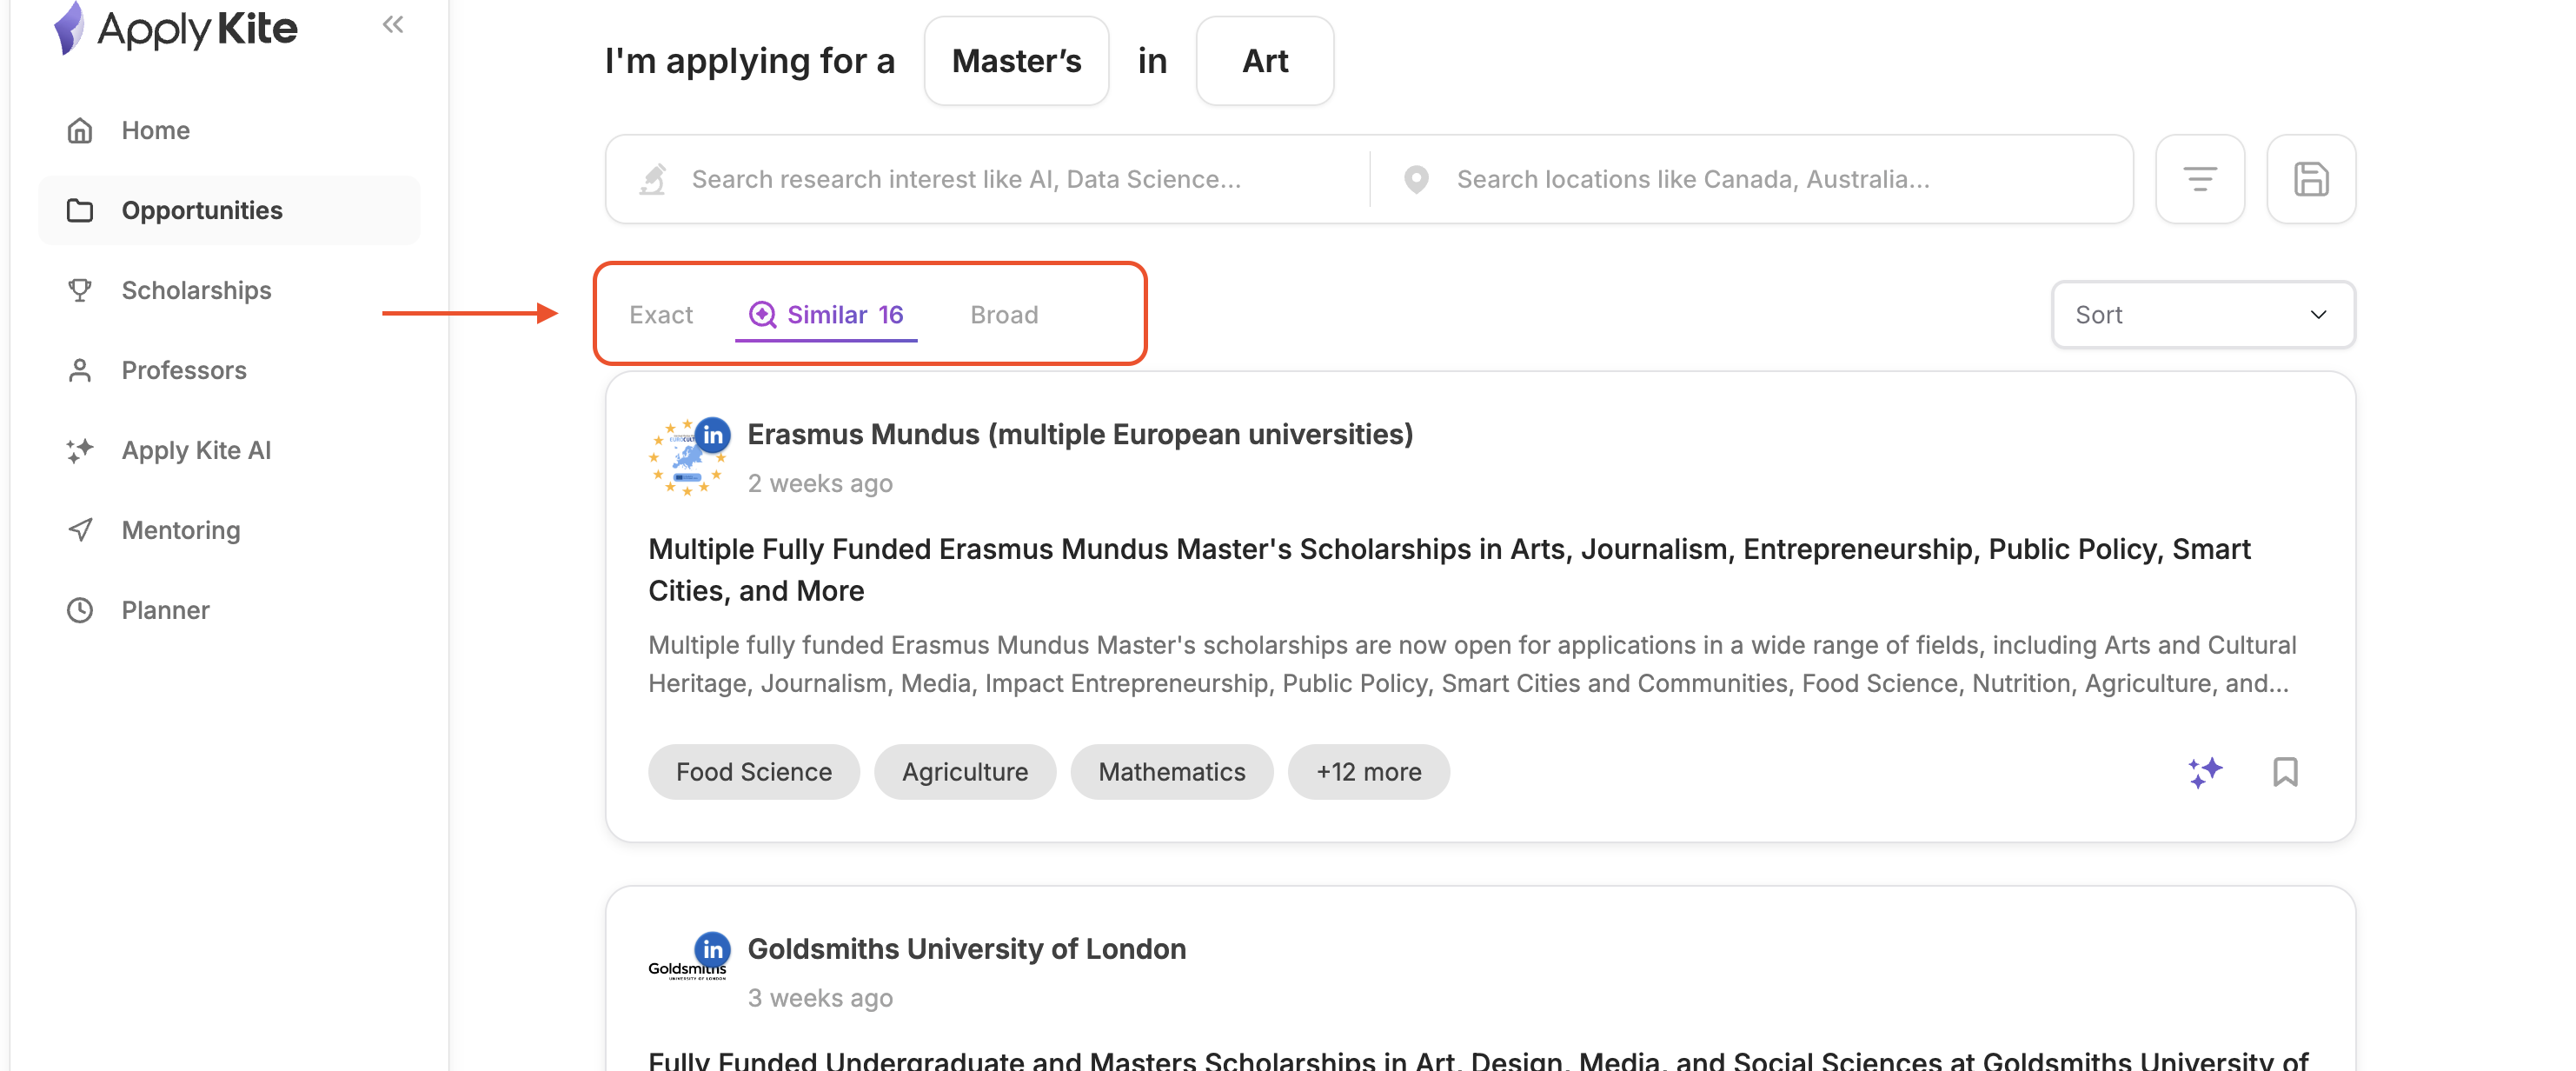Open Scholarships from the sidebar
The width and height of the screenshot is (2576, 1071).
pos(196,290)
